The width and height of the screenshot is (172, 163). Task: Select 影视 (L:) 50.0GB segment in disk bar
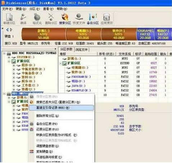tap(44, 34)
